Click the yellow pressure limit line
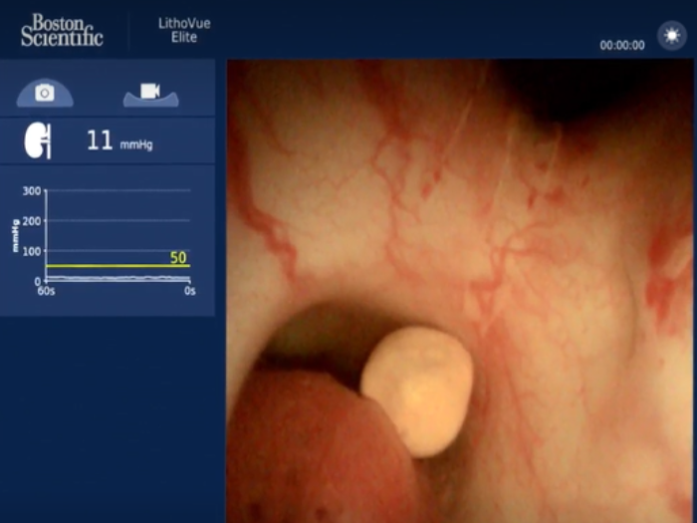Screen dimensions: 697x523 click(x=118, y=266)
